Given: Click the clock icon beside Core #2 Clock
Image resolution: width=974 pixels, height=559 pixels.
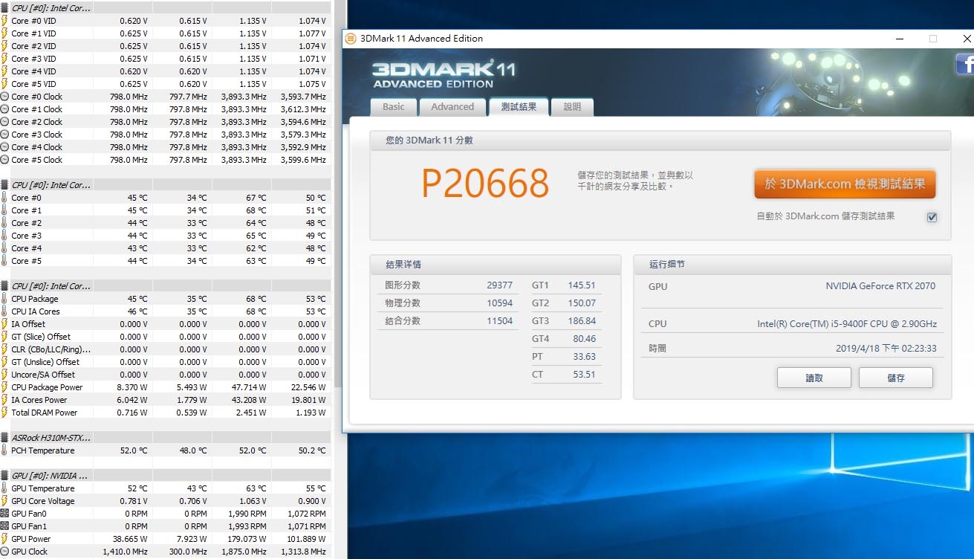Looking at the screenshot, I should tap(4, 122).
